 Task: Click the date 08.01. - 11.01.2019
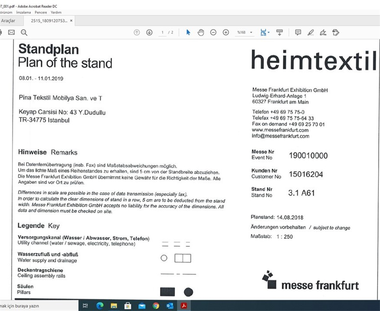[41, 78]
